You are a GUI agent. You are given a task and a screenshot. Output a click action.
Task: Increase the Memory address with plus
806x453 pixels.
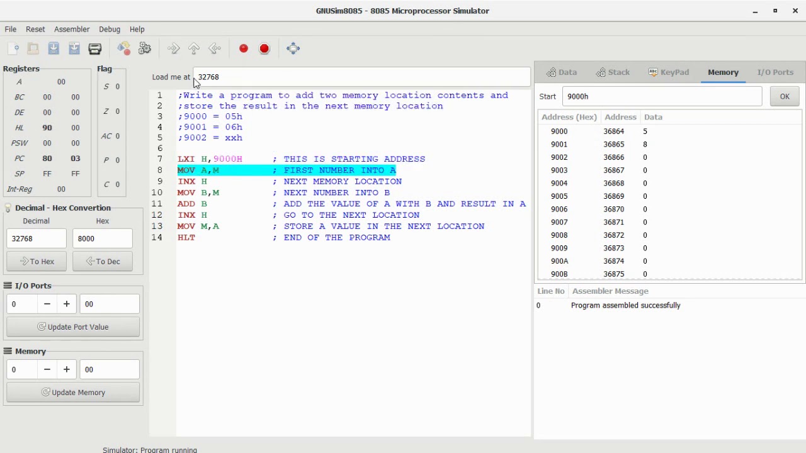[66, 369]
